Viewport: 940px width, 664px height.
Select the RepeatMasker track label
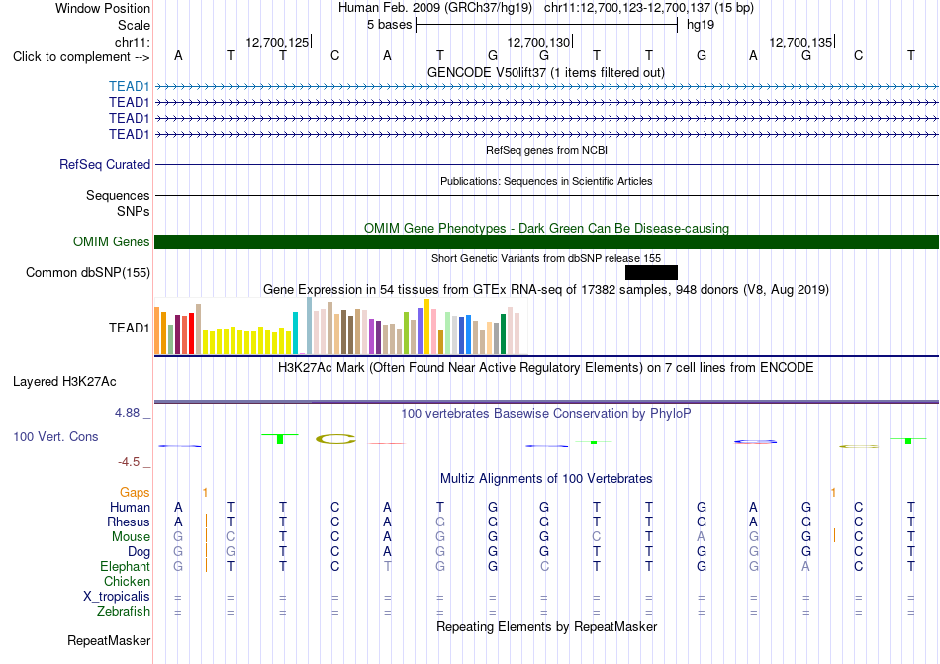tap(109, 640)
